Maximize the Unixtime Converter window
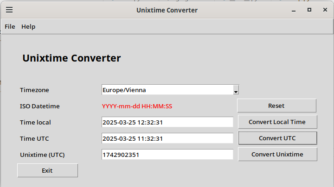Viewport: 334px width, 187px height. (x=309, y=10)
